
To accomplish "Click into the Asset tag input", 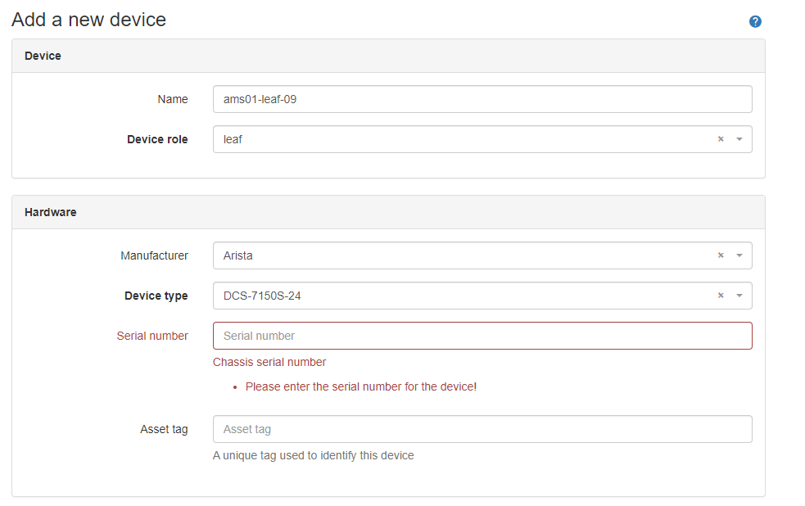I will (482, 429).
